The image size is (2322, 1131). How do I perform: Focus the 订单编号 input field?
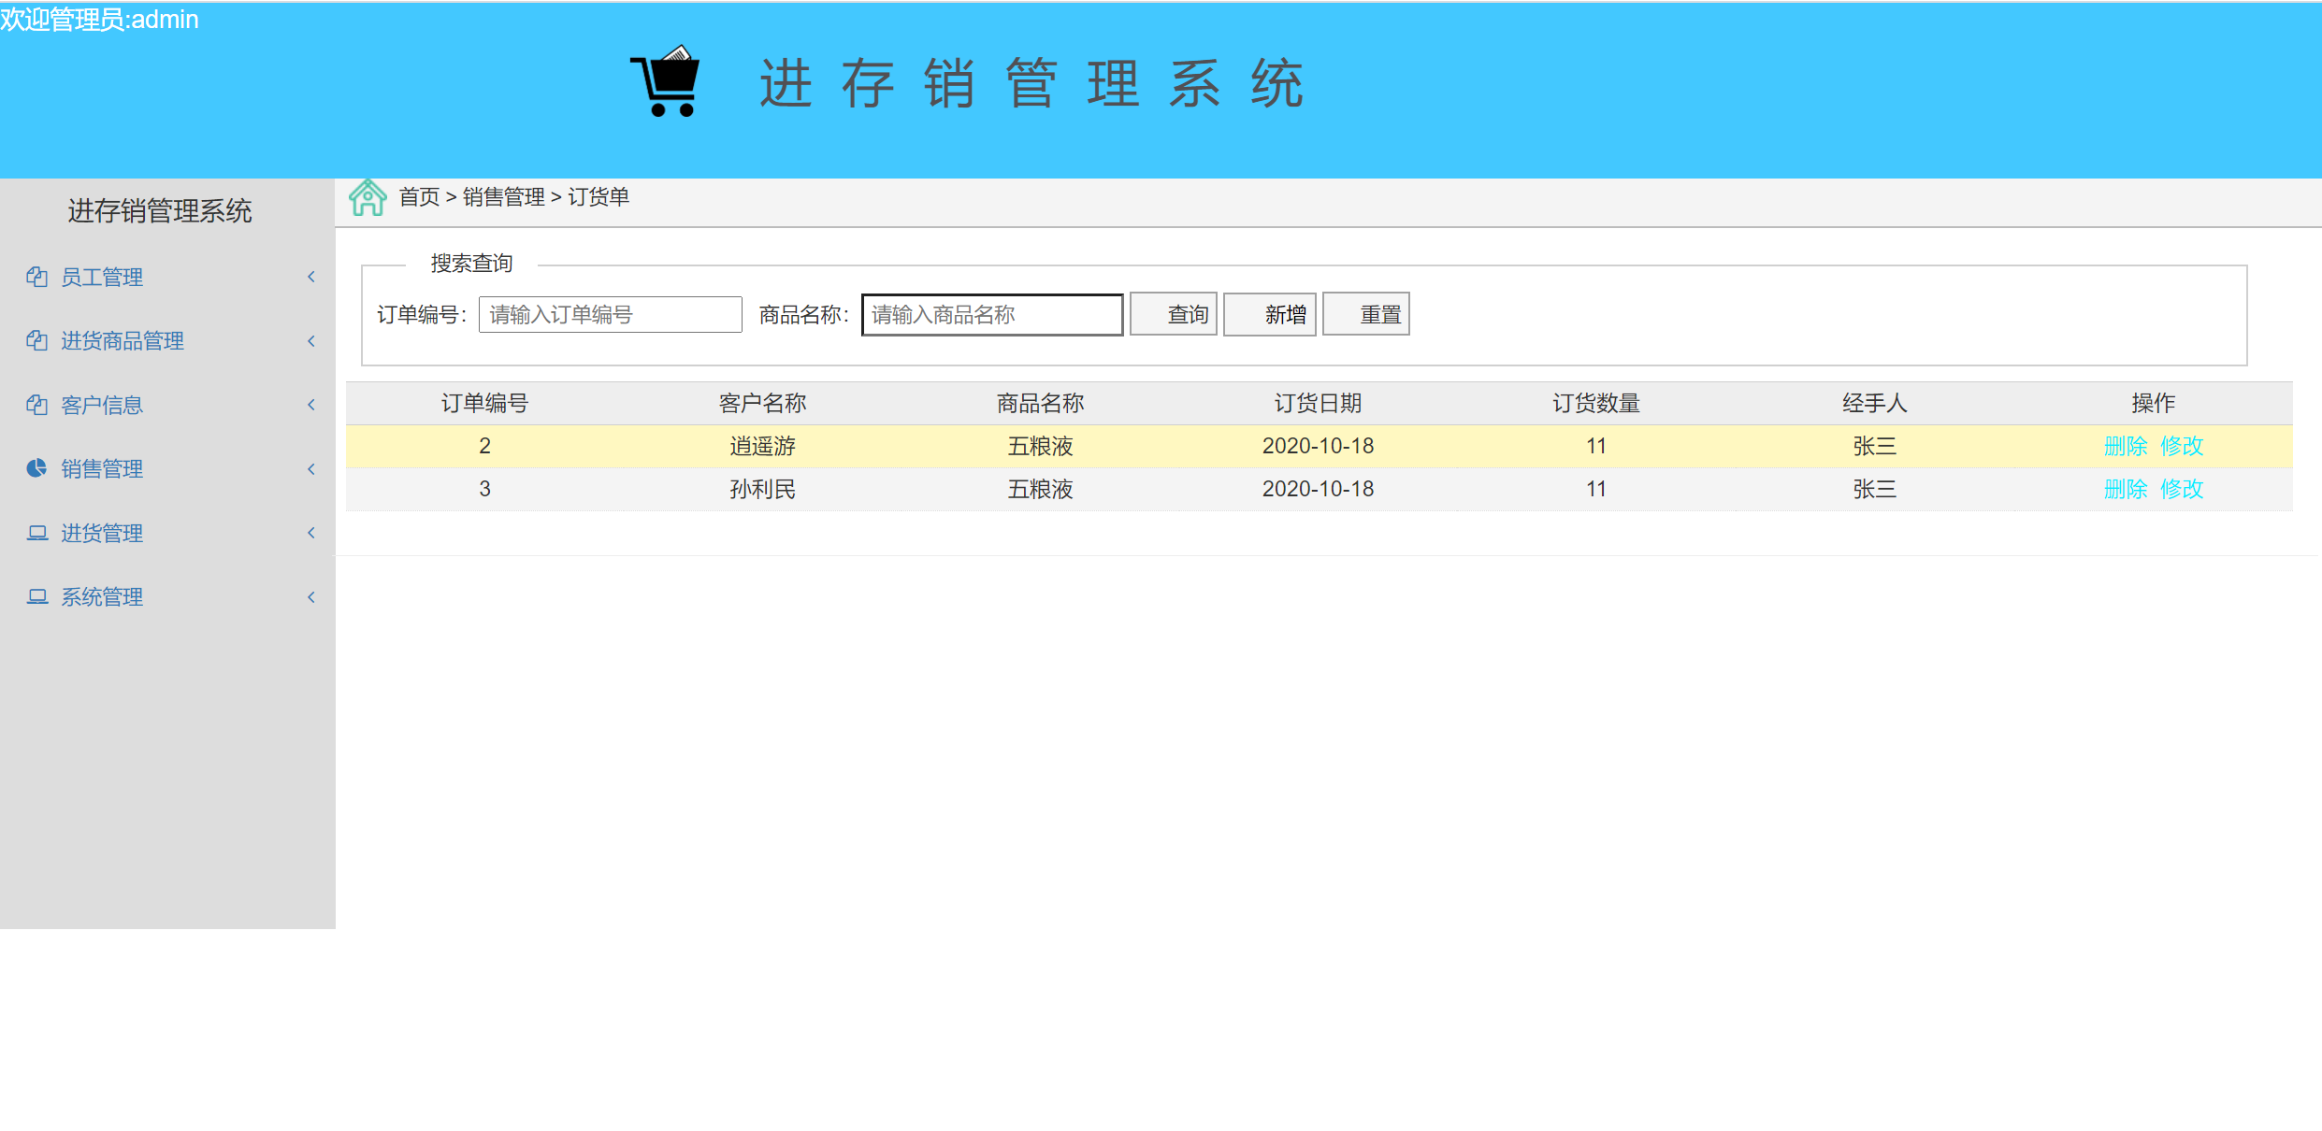pos(611,314)
